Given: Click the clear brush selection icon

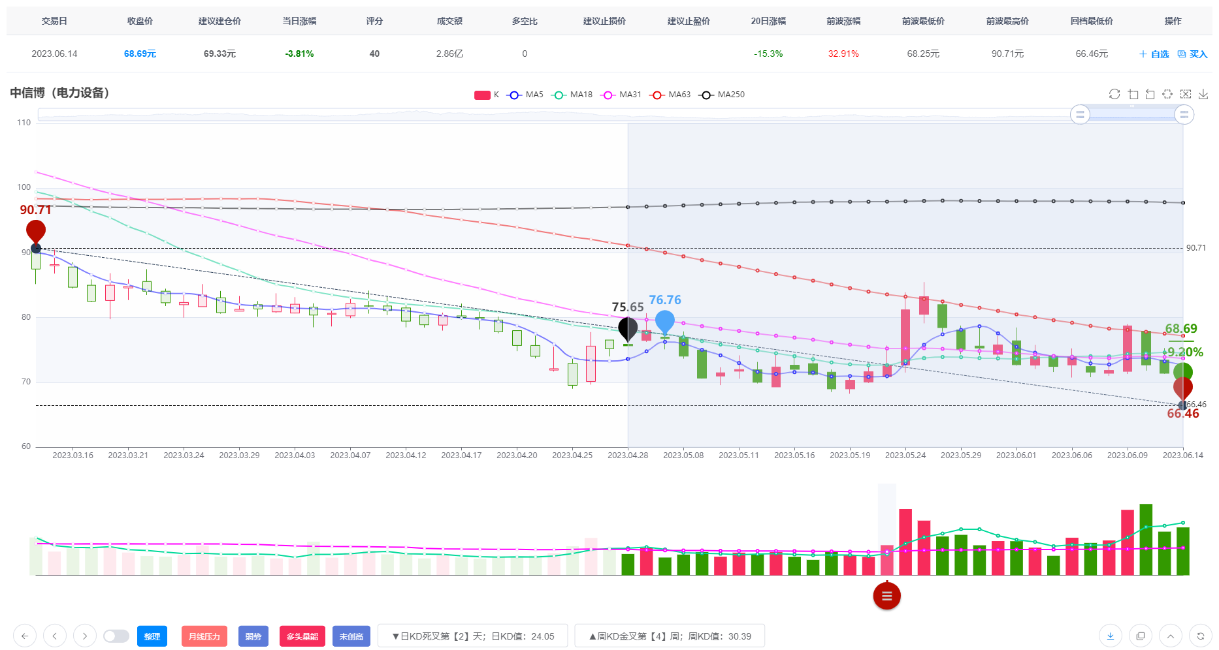Looking at the screenshot, I should coord(1186,94).
